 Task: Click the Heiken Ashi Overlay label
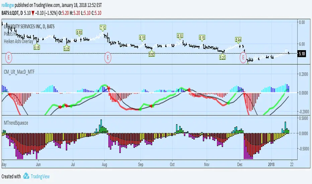pyautogui.click(x=18, y=41)
